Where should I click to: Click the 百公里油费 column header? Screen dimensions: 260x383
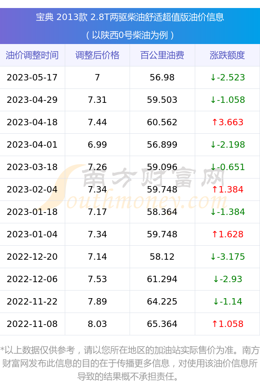[x=162, y=55]
